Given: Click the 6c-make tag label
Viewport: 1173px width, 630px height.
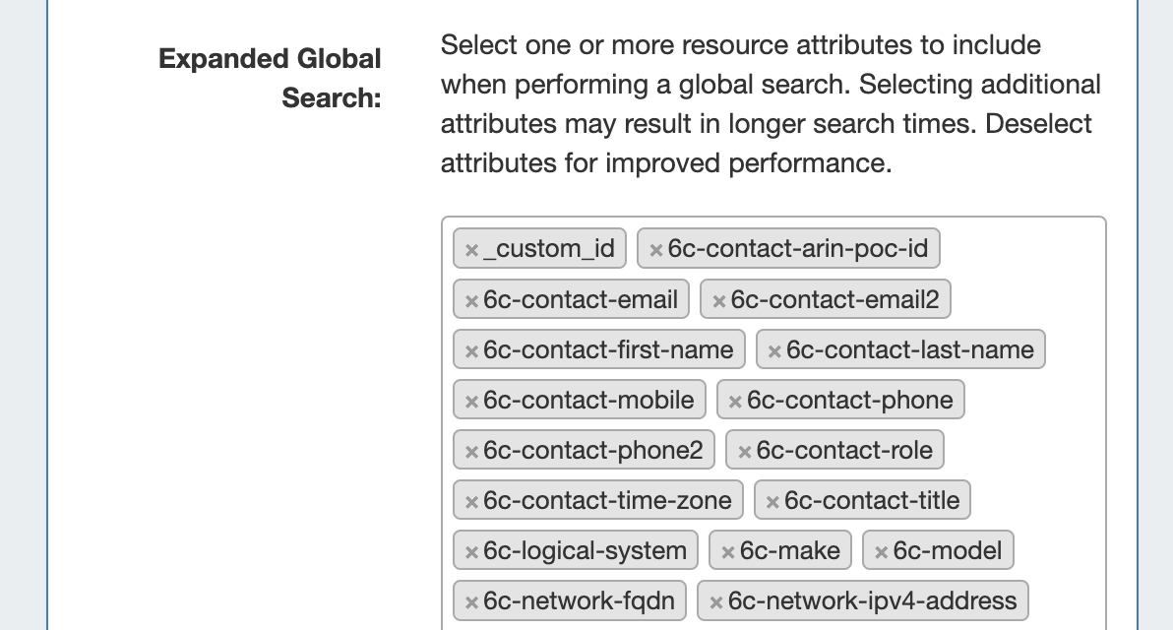Looking at the screenshot, I should [790, 551].
